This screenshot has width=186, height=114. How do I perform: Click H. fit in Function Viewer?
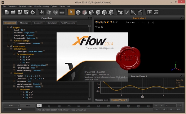pos(178,85)
